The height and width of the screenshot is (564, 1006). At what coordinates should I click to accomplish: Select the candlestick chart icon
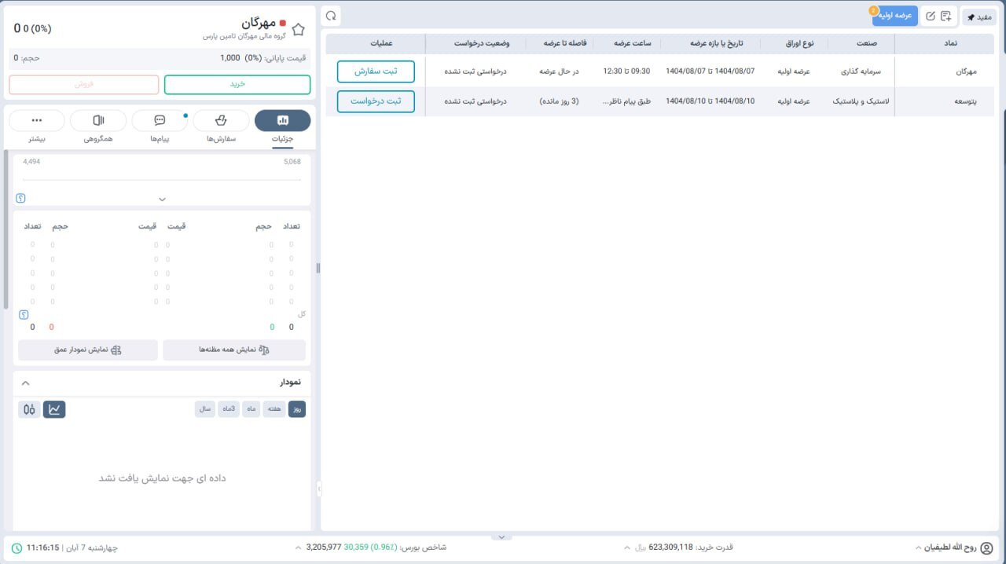28,409
